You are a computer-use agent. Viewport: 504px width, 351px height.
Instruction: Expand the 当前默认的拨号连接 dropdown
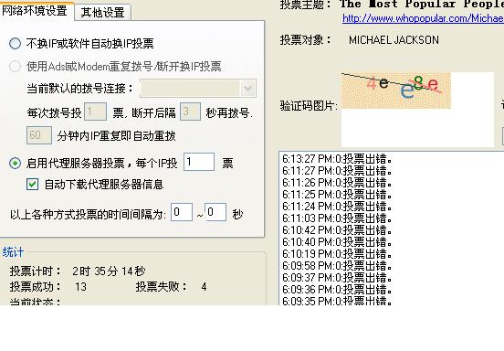pos(247,88)
